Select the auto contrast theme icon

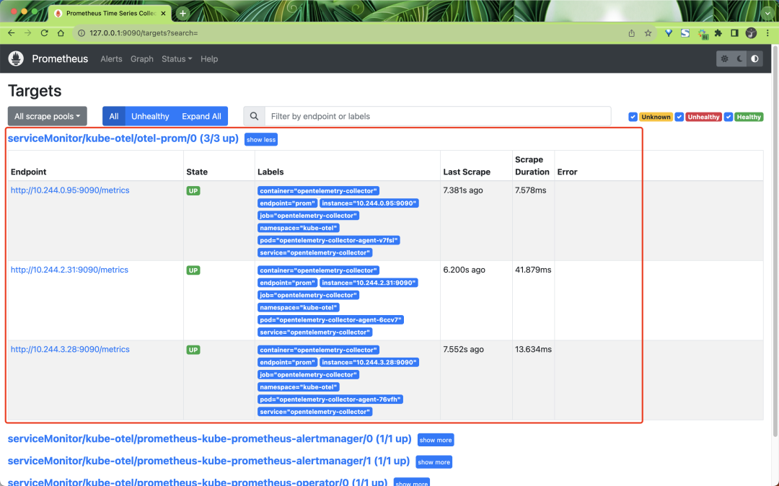point(754,58)
